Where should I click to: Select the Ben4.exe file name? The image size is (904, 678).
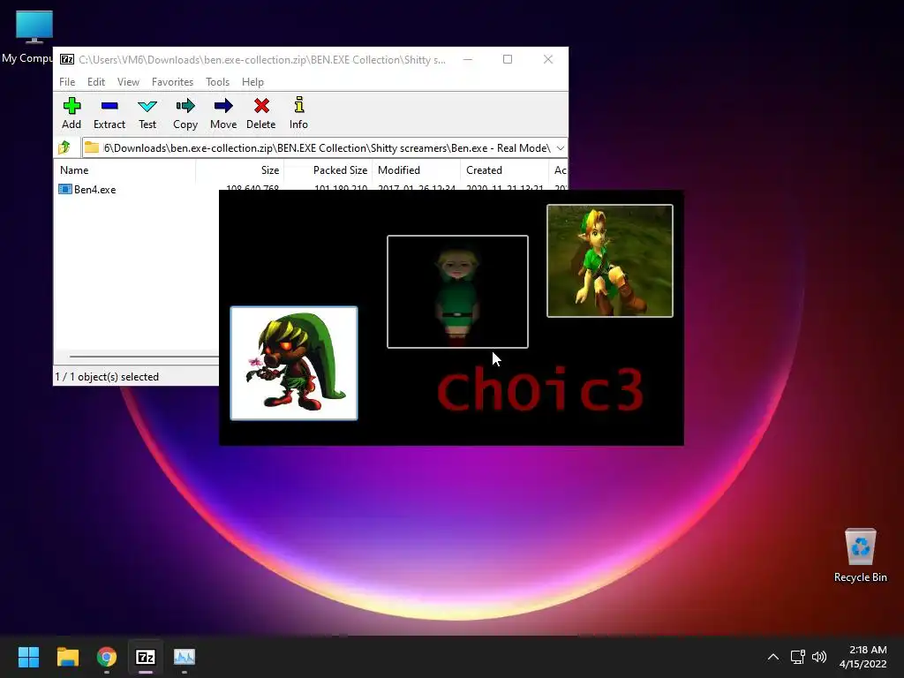94,190
